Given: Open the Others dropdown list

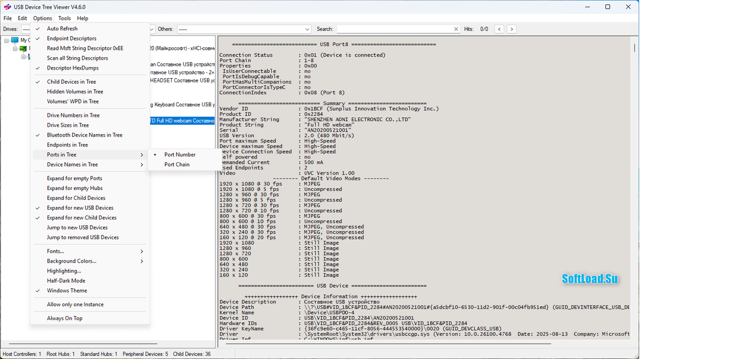Looking at the screenshot, I should point(307,29).
